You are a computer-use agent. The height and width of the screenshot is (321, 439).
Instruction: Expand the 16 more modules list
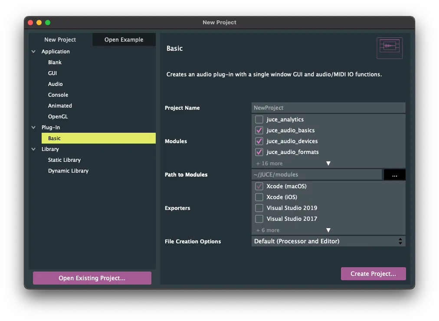pyautogui.click(x=328, y=164)
